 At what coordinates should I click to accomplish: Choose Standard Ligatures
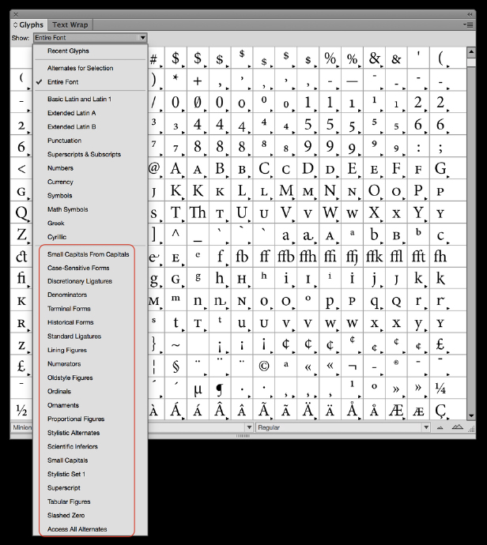tap(90, 336)
